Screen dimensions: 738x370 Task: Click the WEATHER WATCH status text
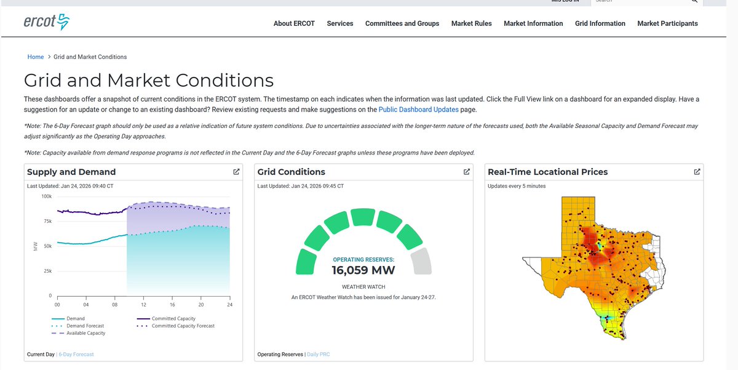tap(363, 287)
